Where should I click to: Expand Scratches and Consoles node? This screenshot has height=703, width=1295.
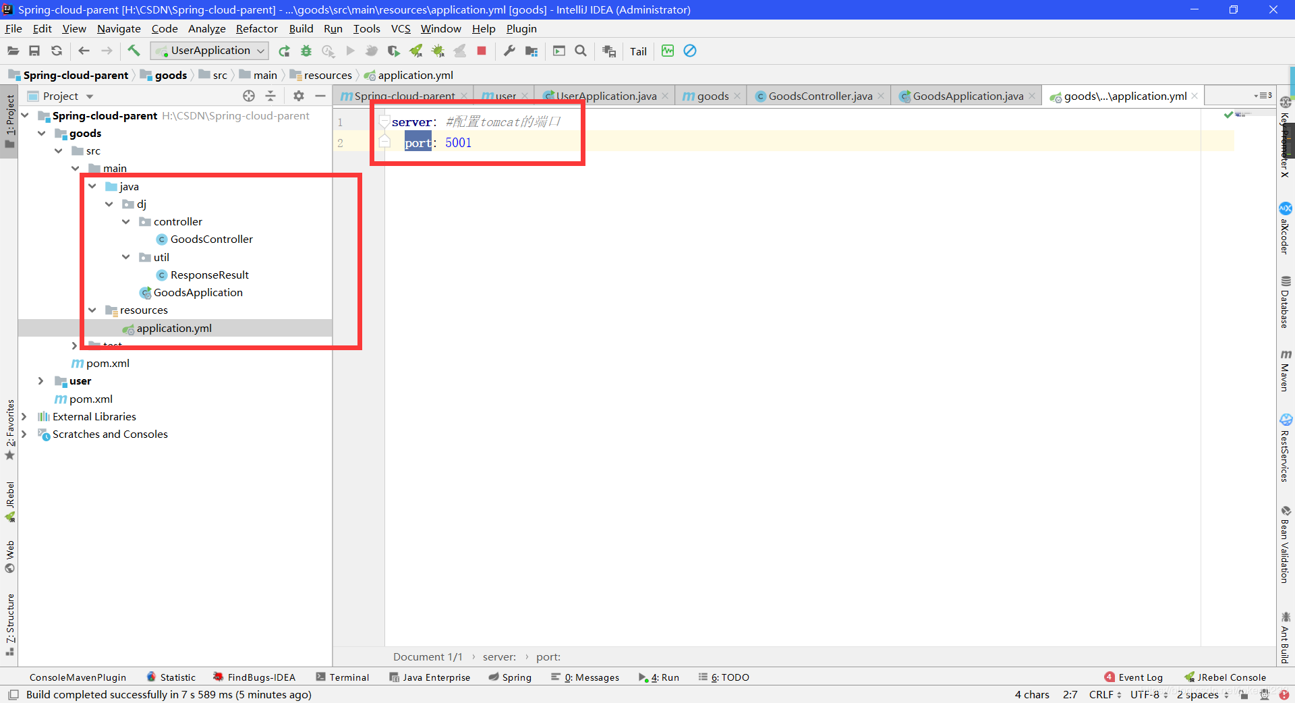coord(24,434)
